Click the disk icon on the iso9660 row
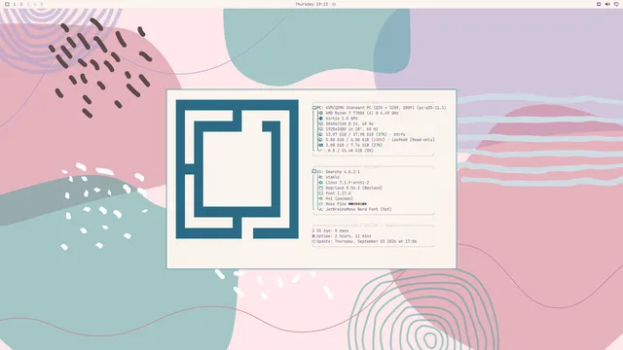Image resolution: width=623 pixels, height=350 pixels. [320, 140]
